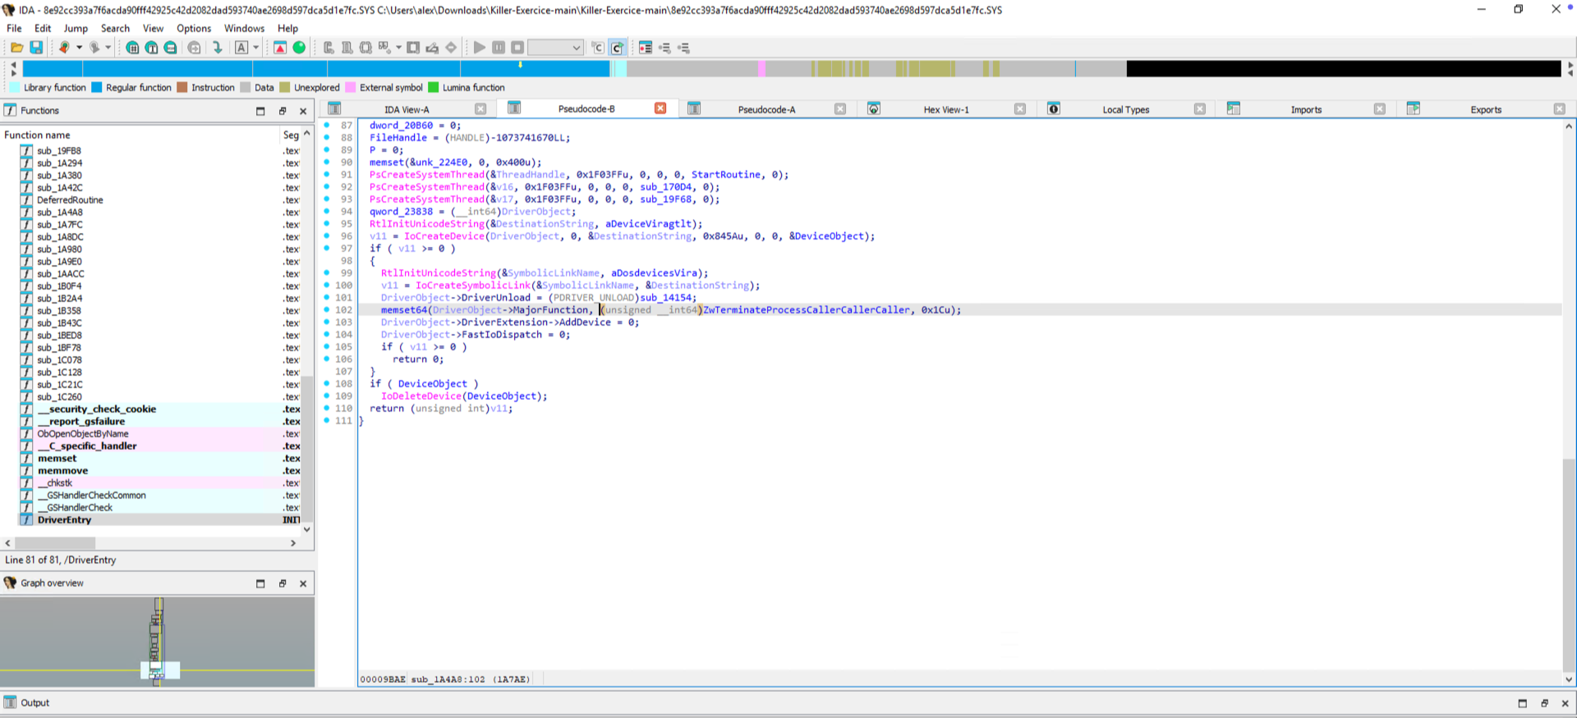Viewport: 1577px width, 718px height.
Task: Maximize the Graph overview panel
Action: pyautogui.click(x=260, y=583)
